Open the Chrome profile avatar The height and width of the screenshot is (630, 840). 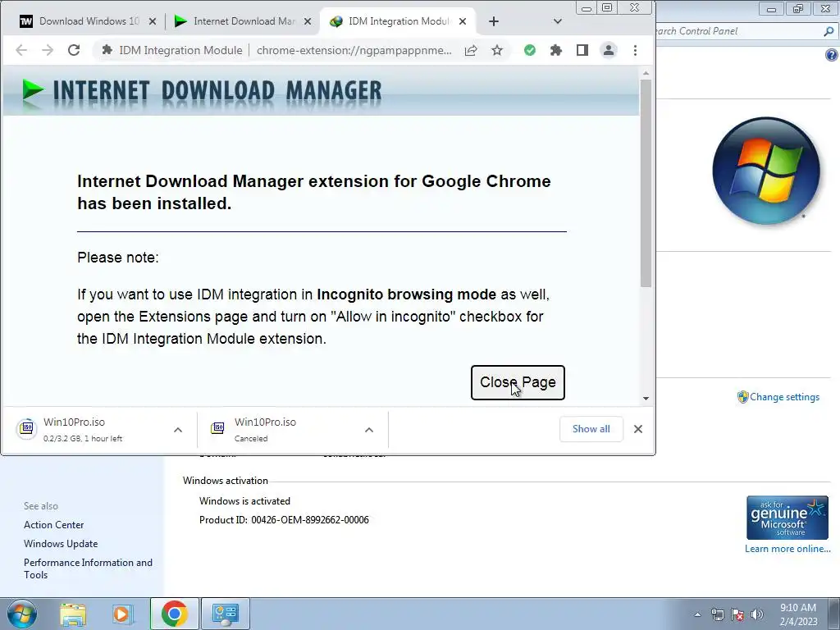click(609, 50)
